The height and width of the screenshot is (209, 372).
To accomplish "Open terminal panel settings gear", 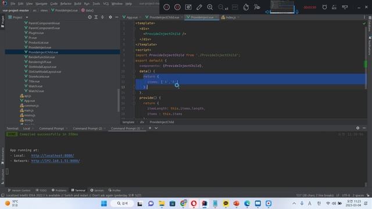I will (x=357, y=128).
